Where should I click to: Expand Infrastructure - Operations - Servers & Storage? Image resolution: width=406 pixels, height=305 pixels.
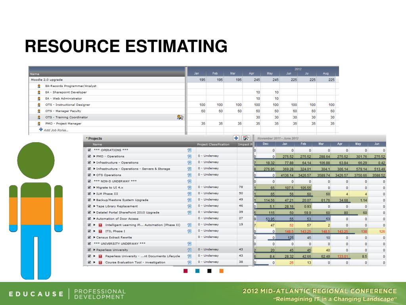(94, 168)
